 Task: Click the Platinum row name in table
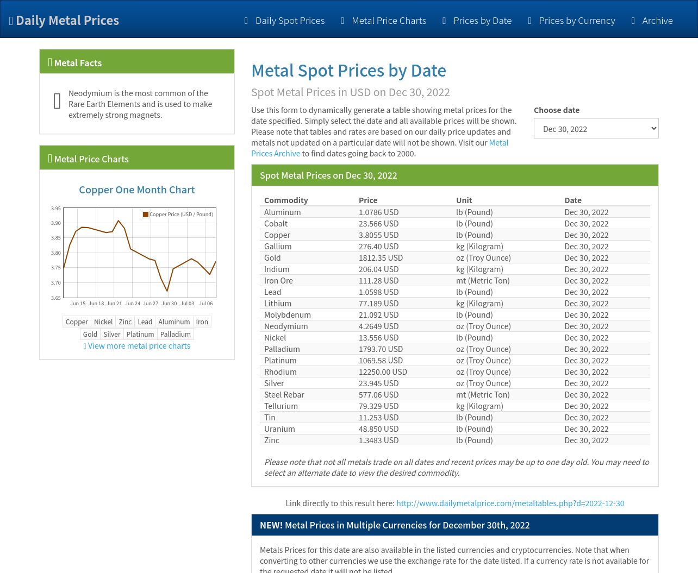281,360
